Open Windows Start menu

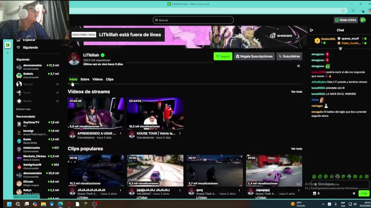click(9, 204)
